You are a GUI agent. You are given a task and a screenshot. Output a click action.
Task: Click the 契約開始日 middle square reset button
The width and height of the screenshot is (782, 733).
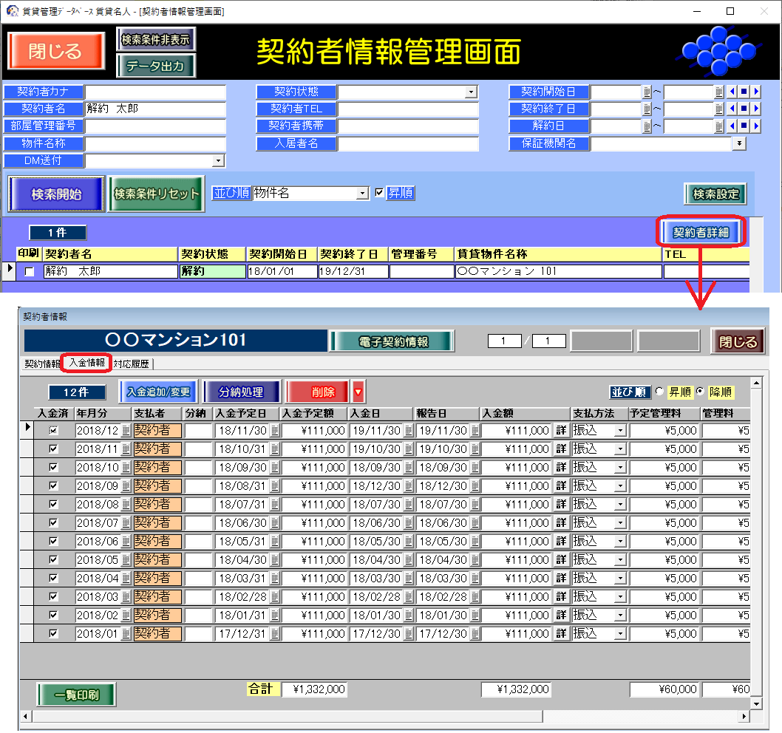point(744,92)
